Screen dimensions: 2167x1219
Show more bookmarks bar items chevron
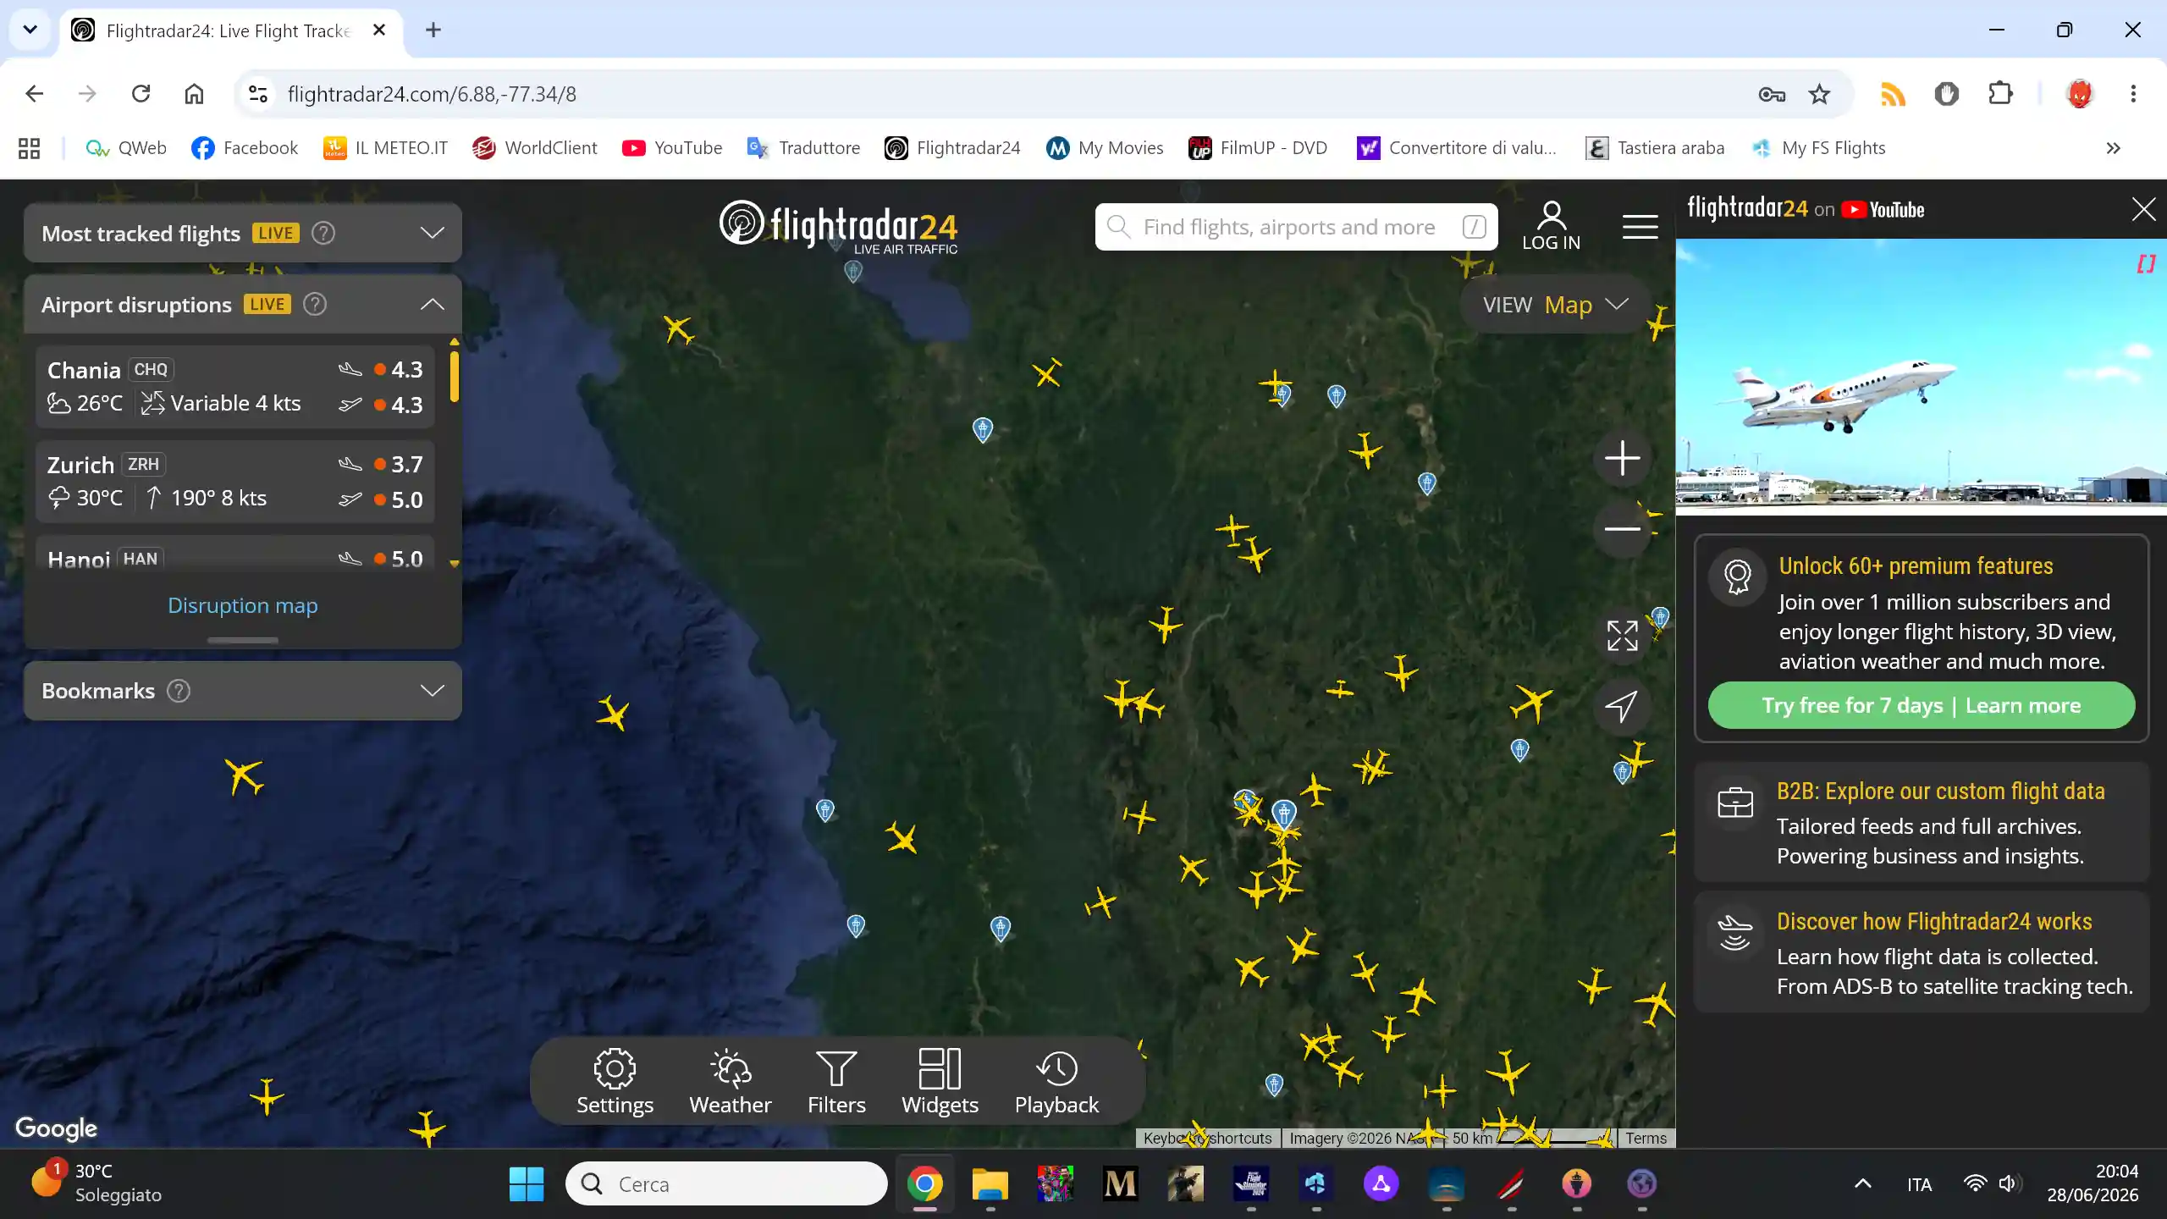coord(2113,148)
